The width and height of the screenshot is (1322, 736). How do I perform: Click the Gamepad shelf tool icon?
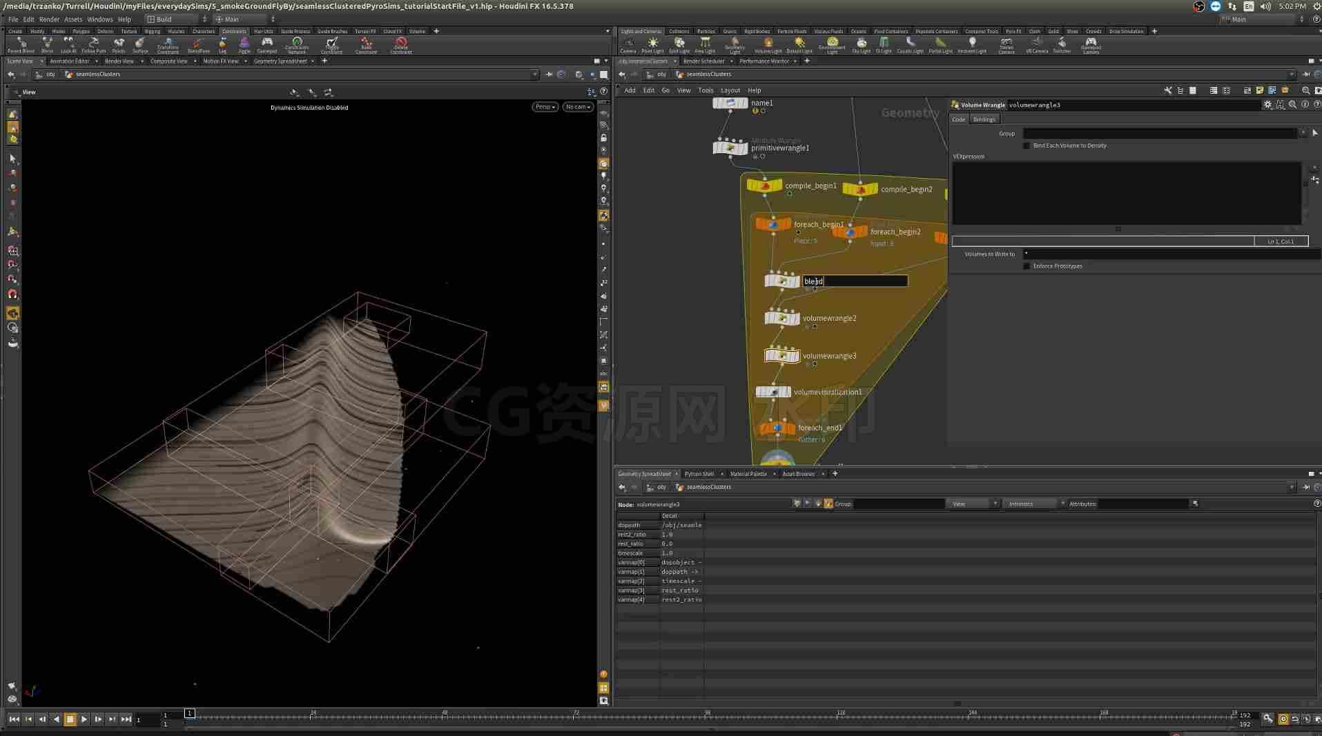pyautogui.click(x=266, y=46)
